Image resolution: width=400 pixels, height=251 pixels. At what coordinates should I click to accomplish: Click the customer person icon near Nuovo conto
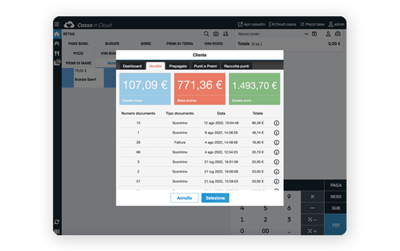point(328,34)
